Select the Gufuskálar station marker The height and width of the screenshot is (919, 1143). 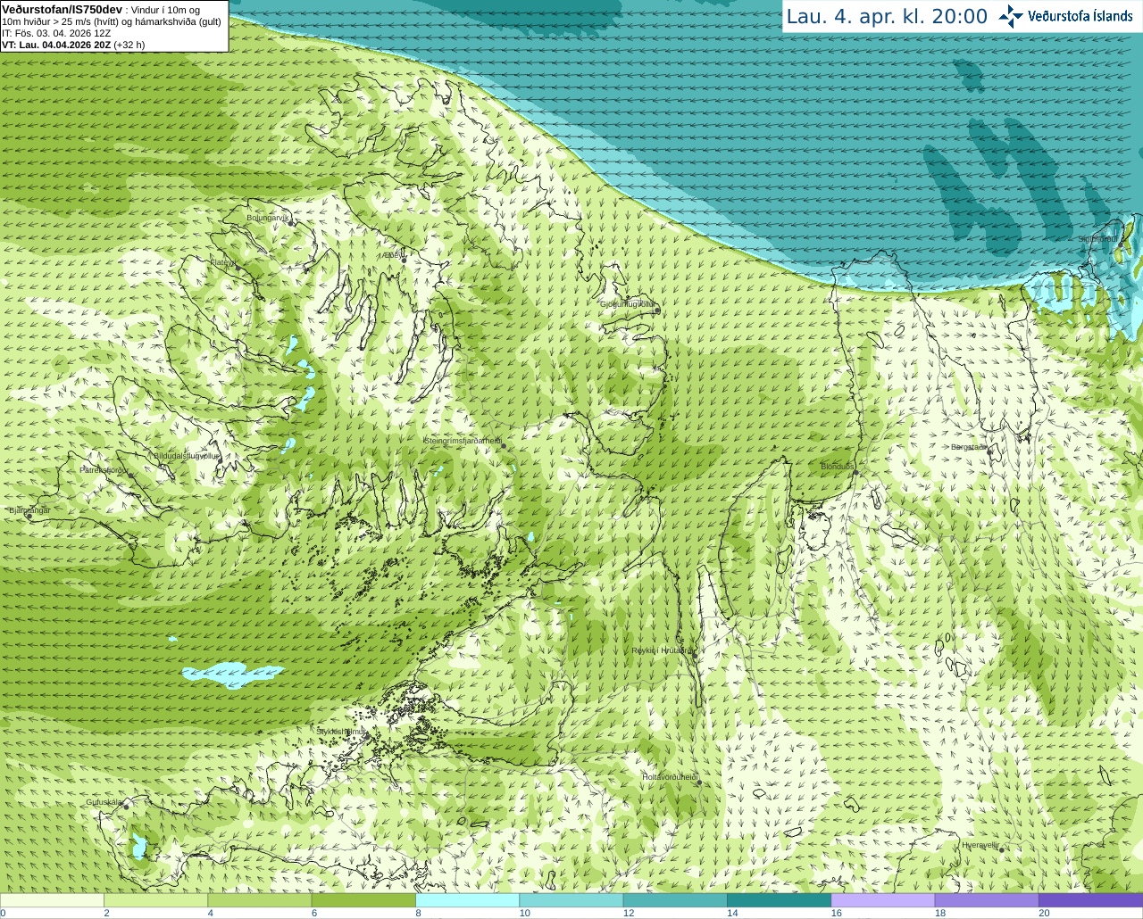coord(126,806)
